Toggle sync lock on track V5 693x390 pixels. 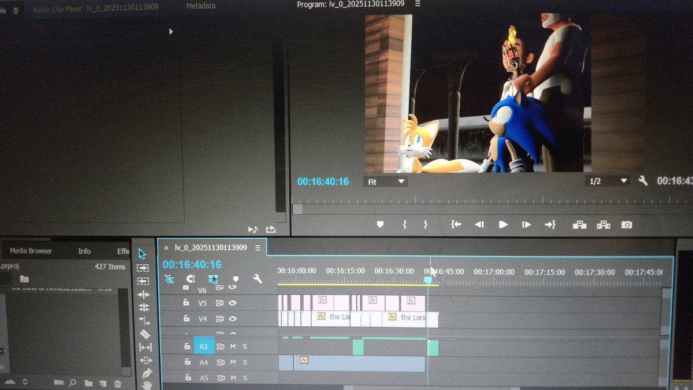220,303
